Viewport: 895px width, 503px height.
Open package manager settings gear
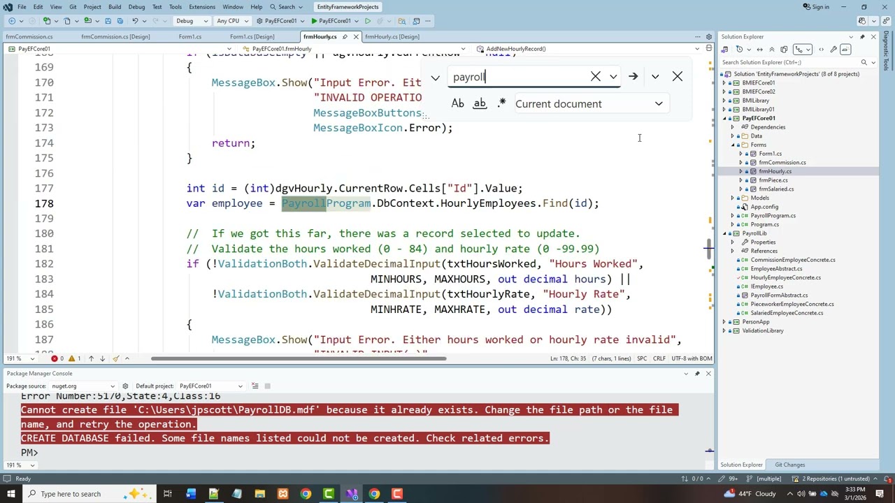click(x=125, y=386)
